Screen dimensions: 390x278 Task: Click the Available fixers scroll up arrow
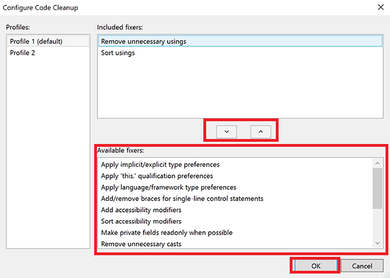tap(377, 163)
